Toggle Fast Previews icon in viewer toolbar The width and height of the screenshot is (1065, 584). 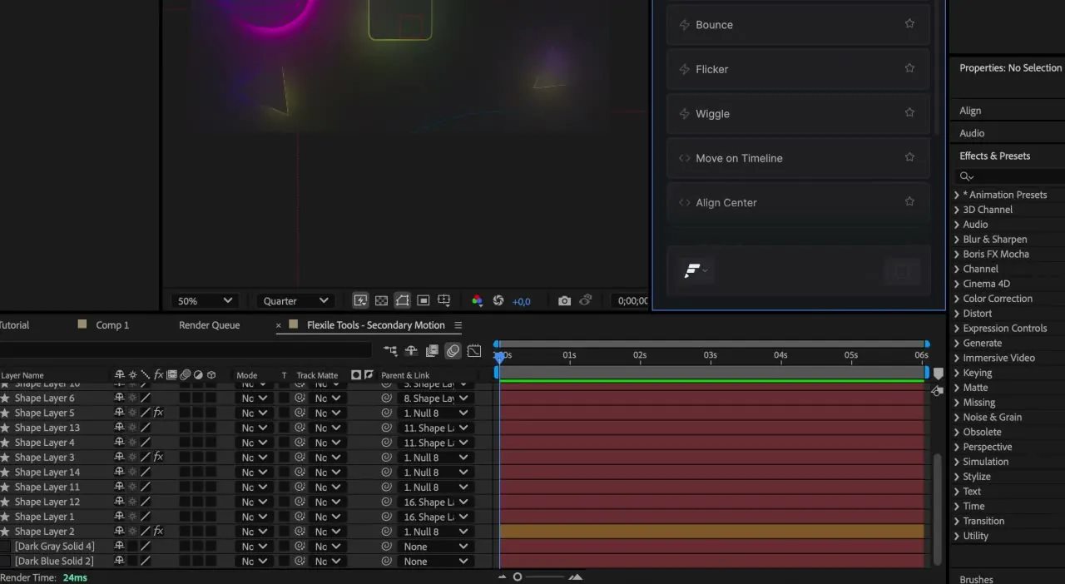point(360,300)
